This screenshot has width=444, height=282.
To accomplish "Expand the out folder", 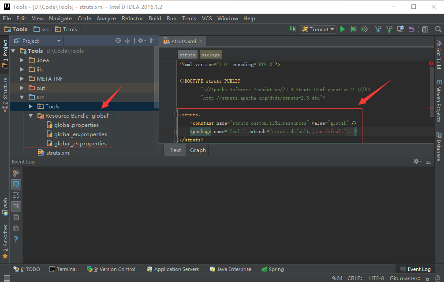I will (x=22, y=88).
